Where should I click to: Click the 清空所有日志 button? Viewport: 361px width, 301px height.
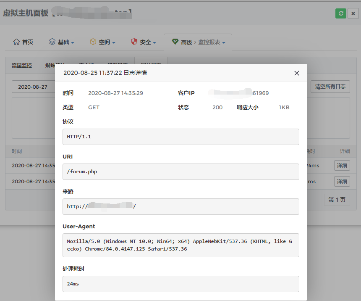click(x=330, y=87)
